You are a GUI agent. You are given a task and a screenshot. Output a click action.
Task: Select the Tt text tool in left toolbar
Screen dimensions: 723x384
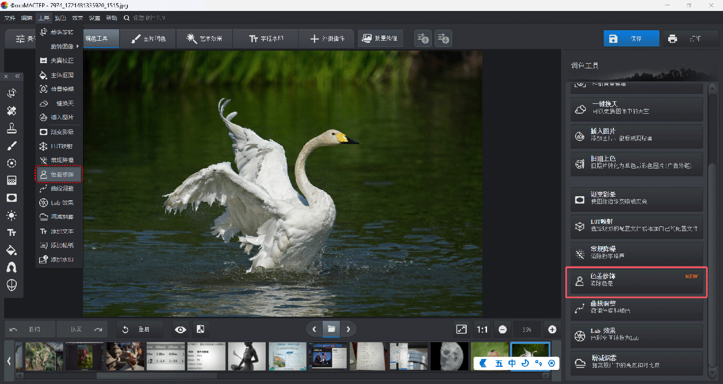(11, 233)
